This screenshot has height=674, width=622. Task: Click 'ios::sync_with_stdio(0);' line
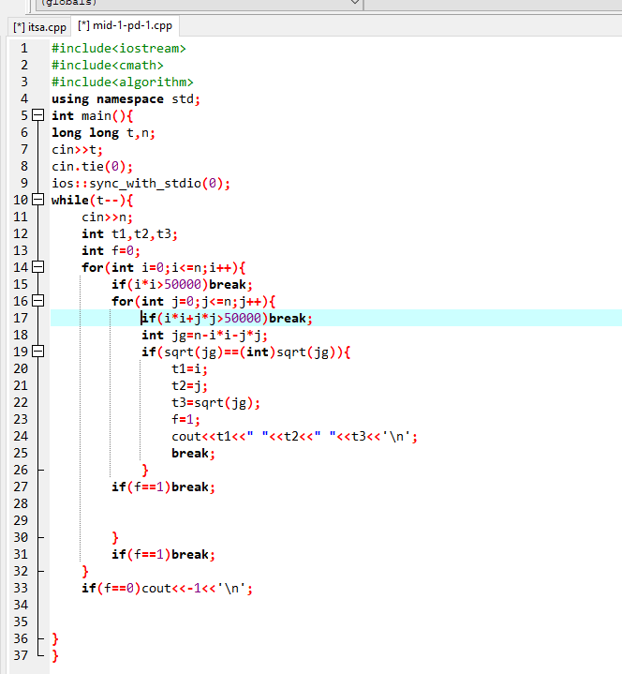point(141,184)
